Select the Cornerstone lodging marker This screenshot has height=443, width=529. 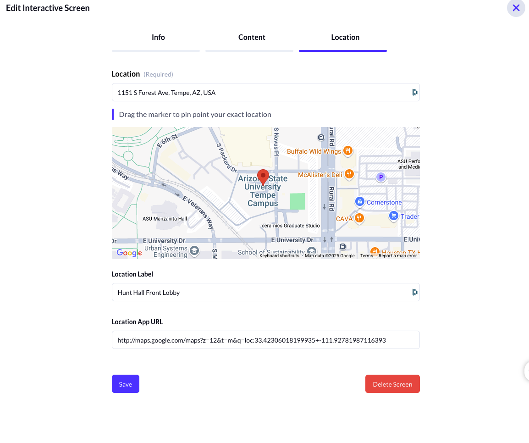click(360, 201)
